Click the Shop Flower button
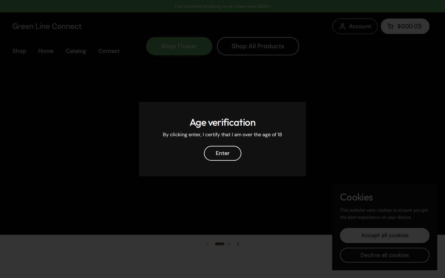This screenshot has width=445, height=278. (179, 46)
